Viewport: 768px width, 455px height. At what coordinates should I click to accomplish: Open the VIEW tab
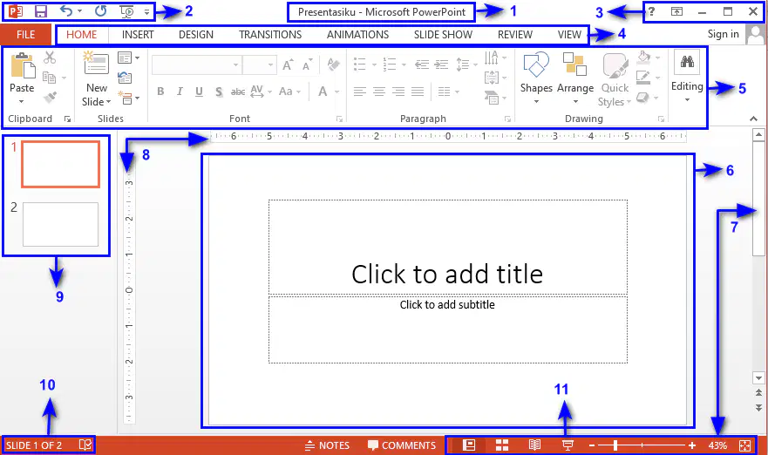569,35
